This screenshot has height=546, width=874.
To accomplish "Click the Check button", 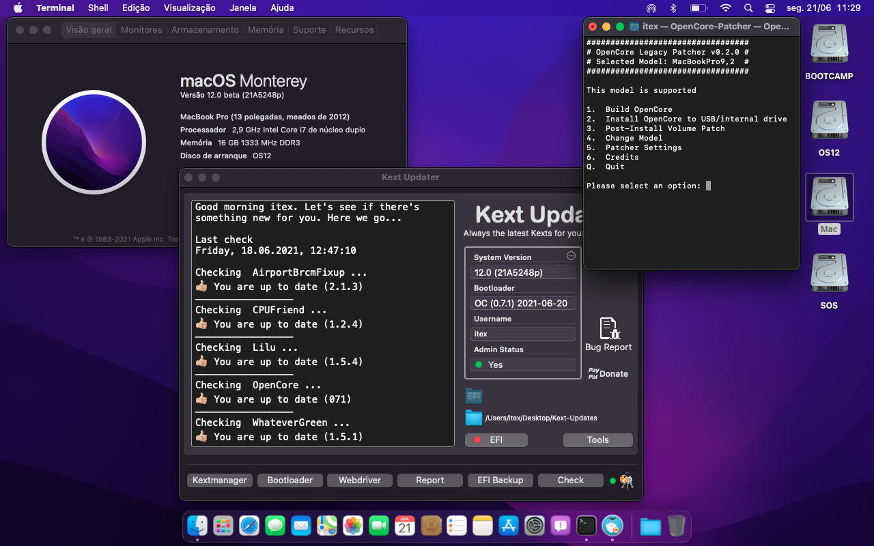I will pyautogui.click(x=570, y=480).
